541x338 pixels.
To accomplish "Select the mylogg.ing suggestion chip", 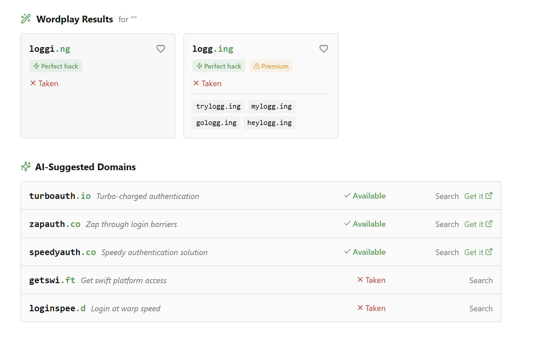I will click(271, 107).
